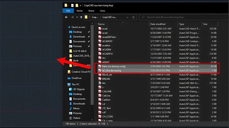Click the file icon of Arr
Screen dimensions: 229x128
[x=100, y=58]
